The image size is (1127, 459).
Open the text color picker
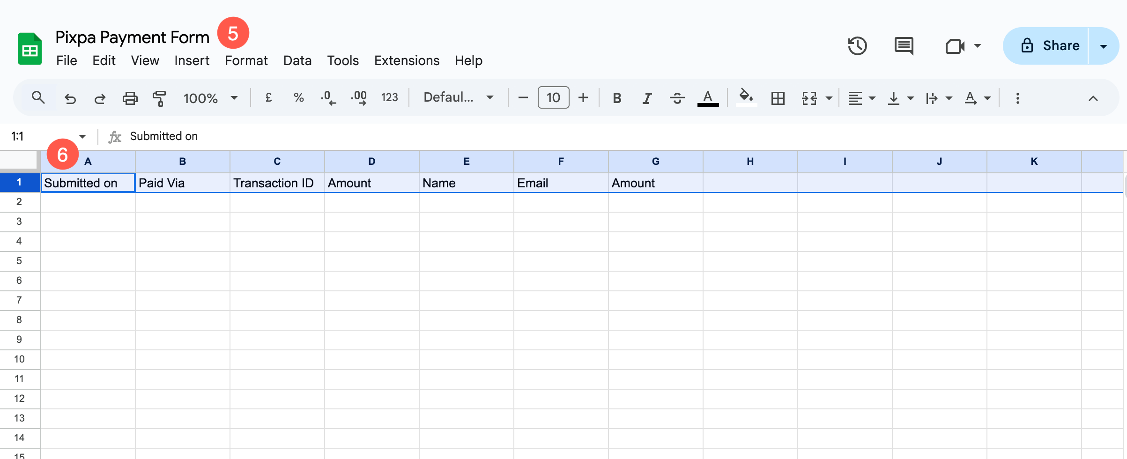pyautogui.click(x=708, y=98)
